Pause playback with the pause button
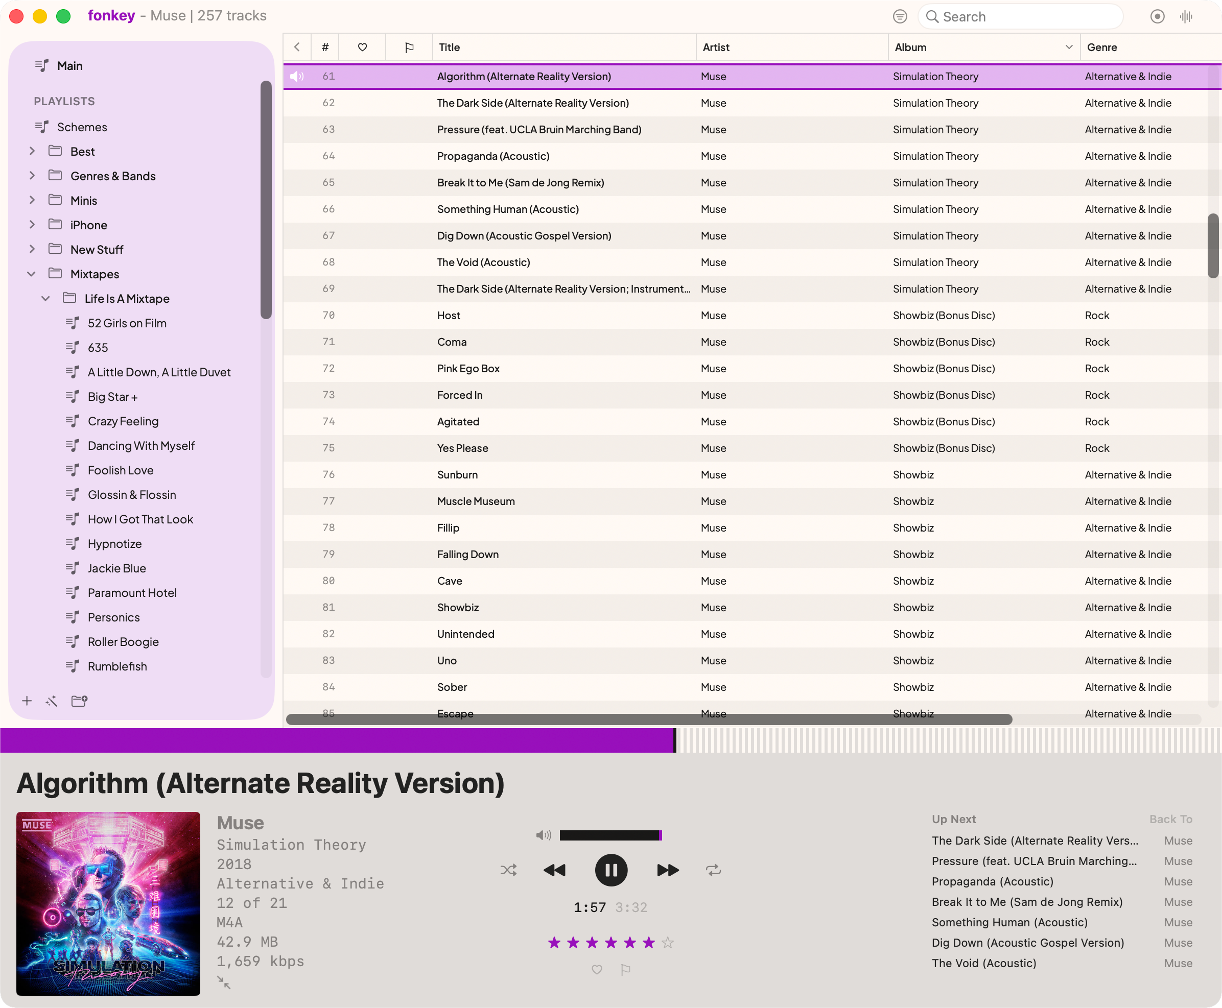 611,870
